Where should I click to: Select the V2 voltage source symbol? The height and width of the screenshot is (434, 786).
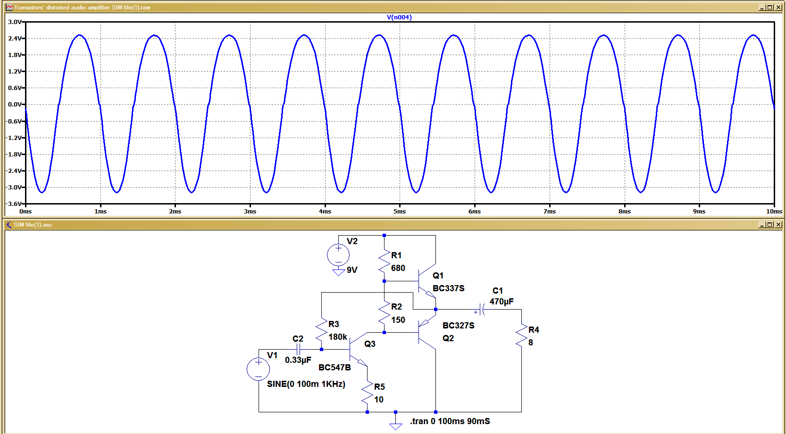[338, 255]
